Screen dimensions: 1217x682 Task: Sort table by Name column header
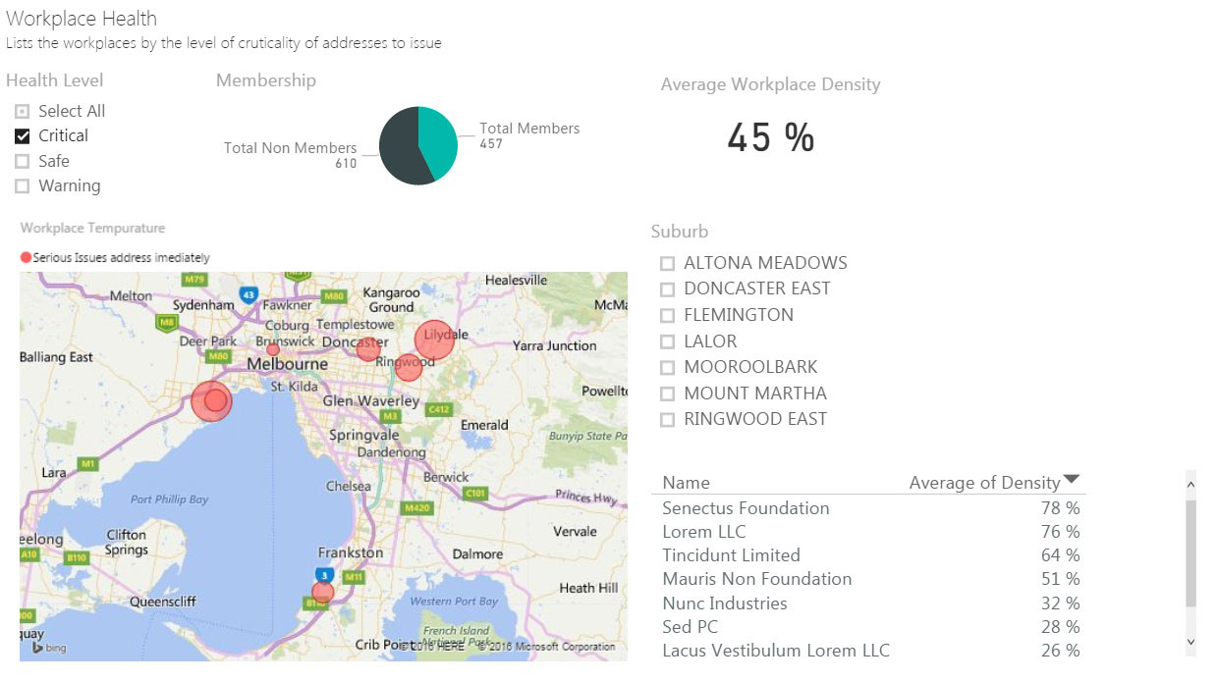point(686,483)
